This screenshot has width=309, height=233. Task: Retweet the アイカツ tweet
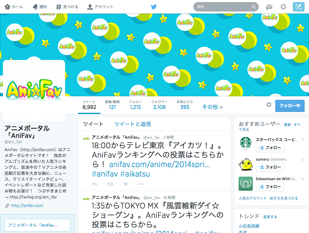(110, 184)
